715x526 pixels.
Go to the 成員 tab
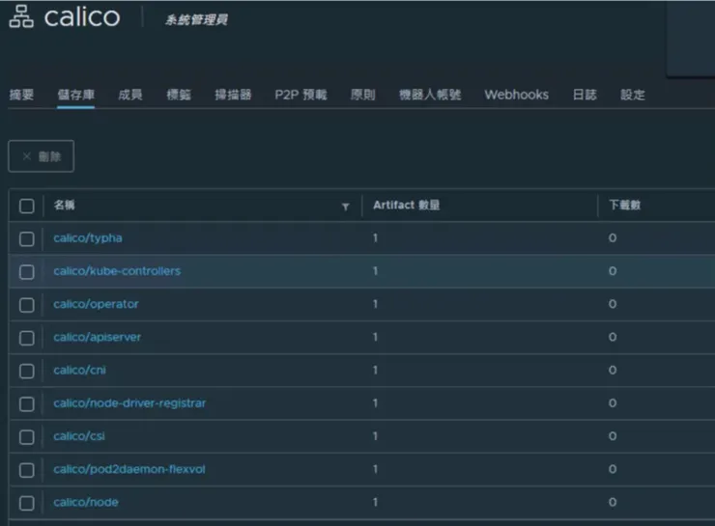(x=130, y=95)
